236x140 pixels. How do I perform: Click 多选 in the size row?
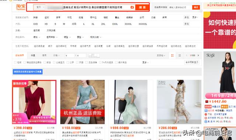[187, 24]
